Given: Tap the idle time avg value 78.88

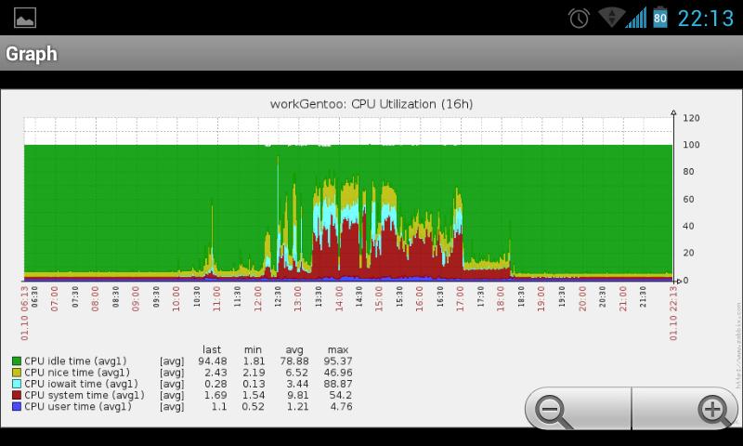Looking at the screenshot, I should pos(294,361).
